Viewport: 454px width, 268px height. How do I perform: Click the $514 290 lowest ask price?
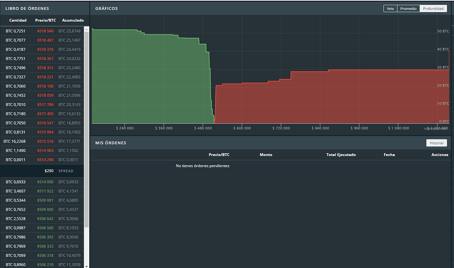tap(45, 160)
